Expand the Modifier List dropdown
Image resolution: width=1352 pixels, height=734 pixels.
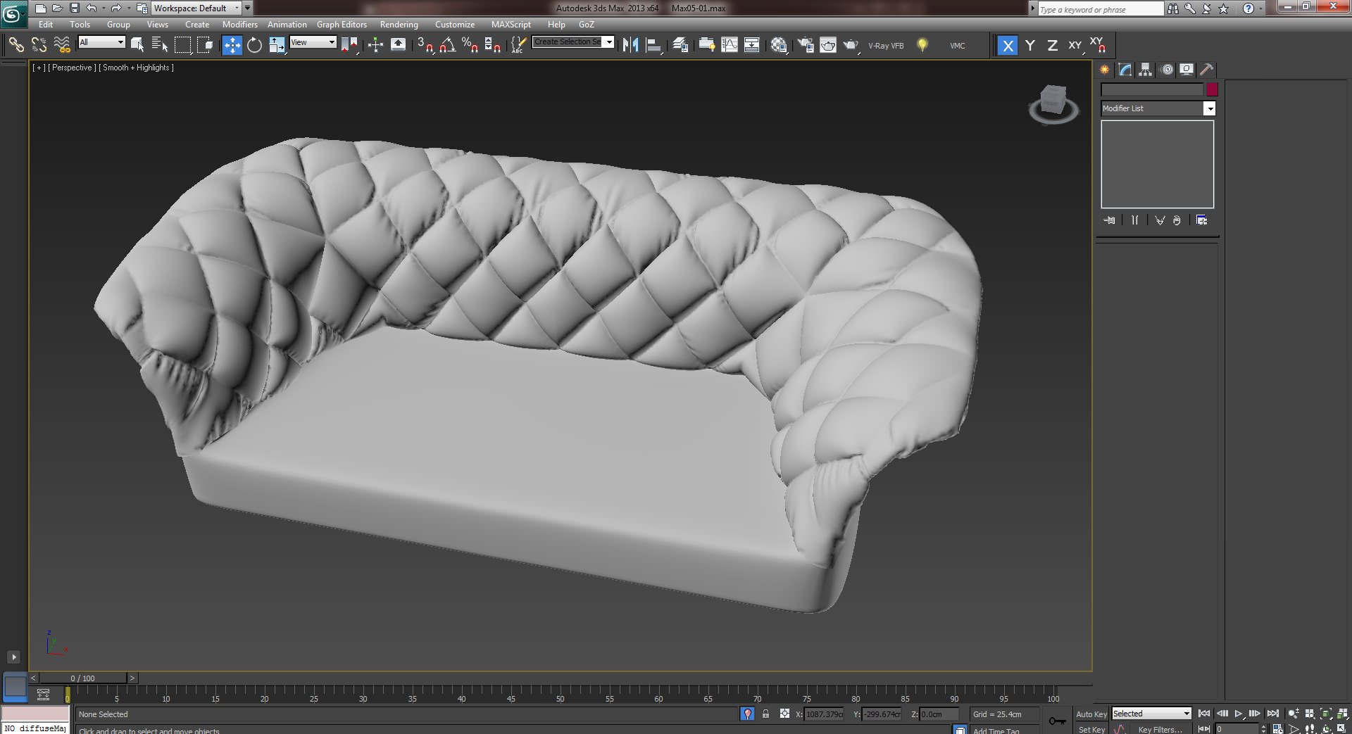click(x=1209, y=108)
